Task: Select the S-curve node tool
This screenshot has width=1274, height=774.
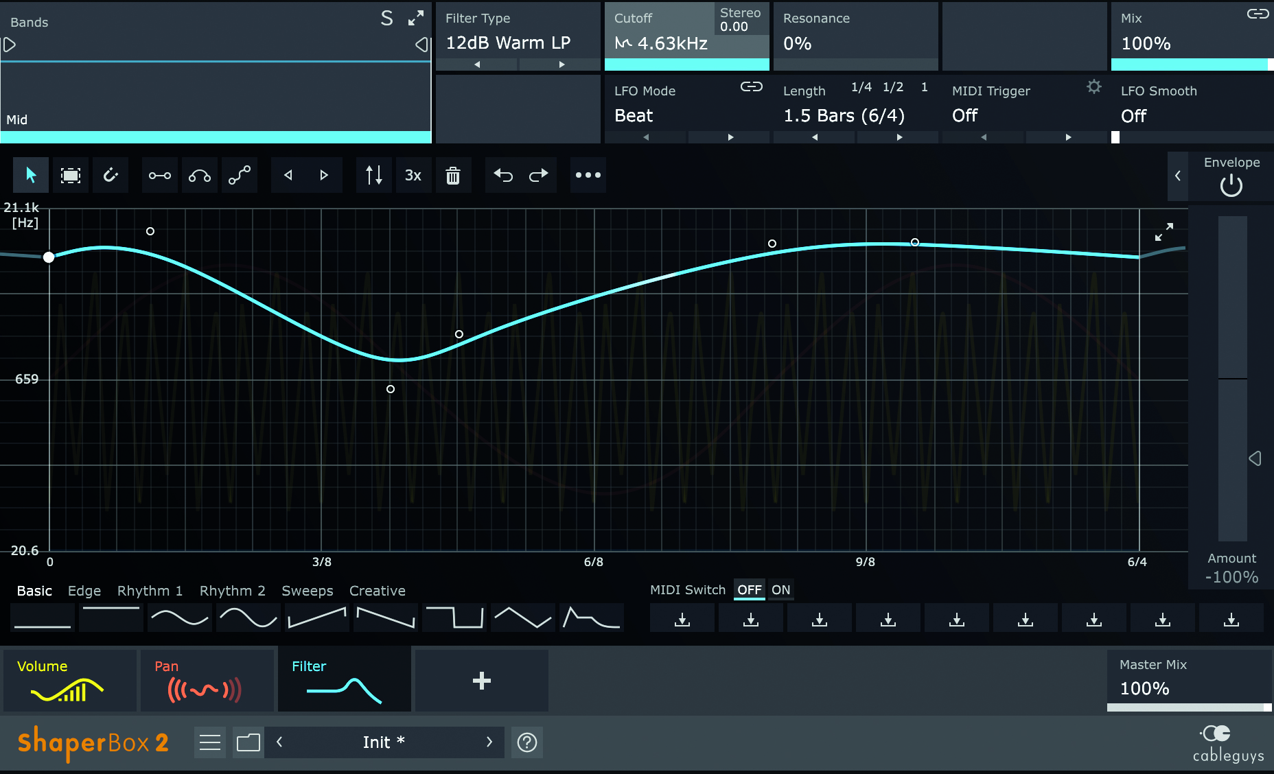Action: 240,175
